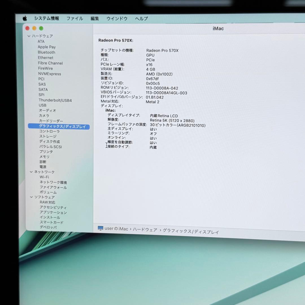Viewport: 305px width, 305px height.
Task: Click the ROM revision 113-D0008A-042
Action: 162,88
